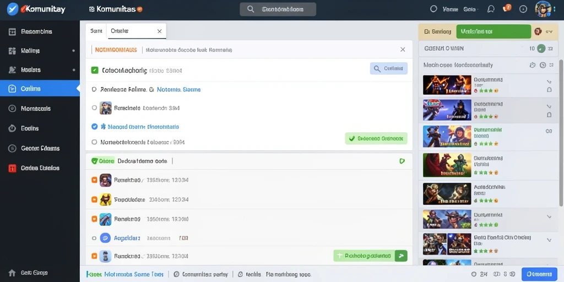Click the hollow circle icon before "Yome"
Viewport: 564px width, 282px height.
tap(434, 9)
